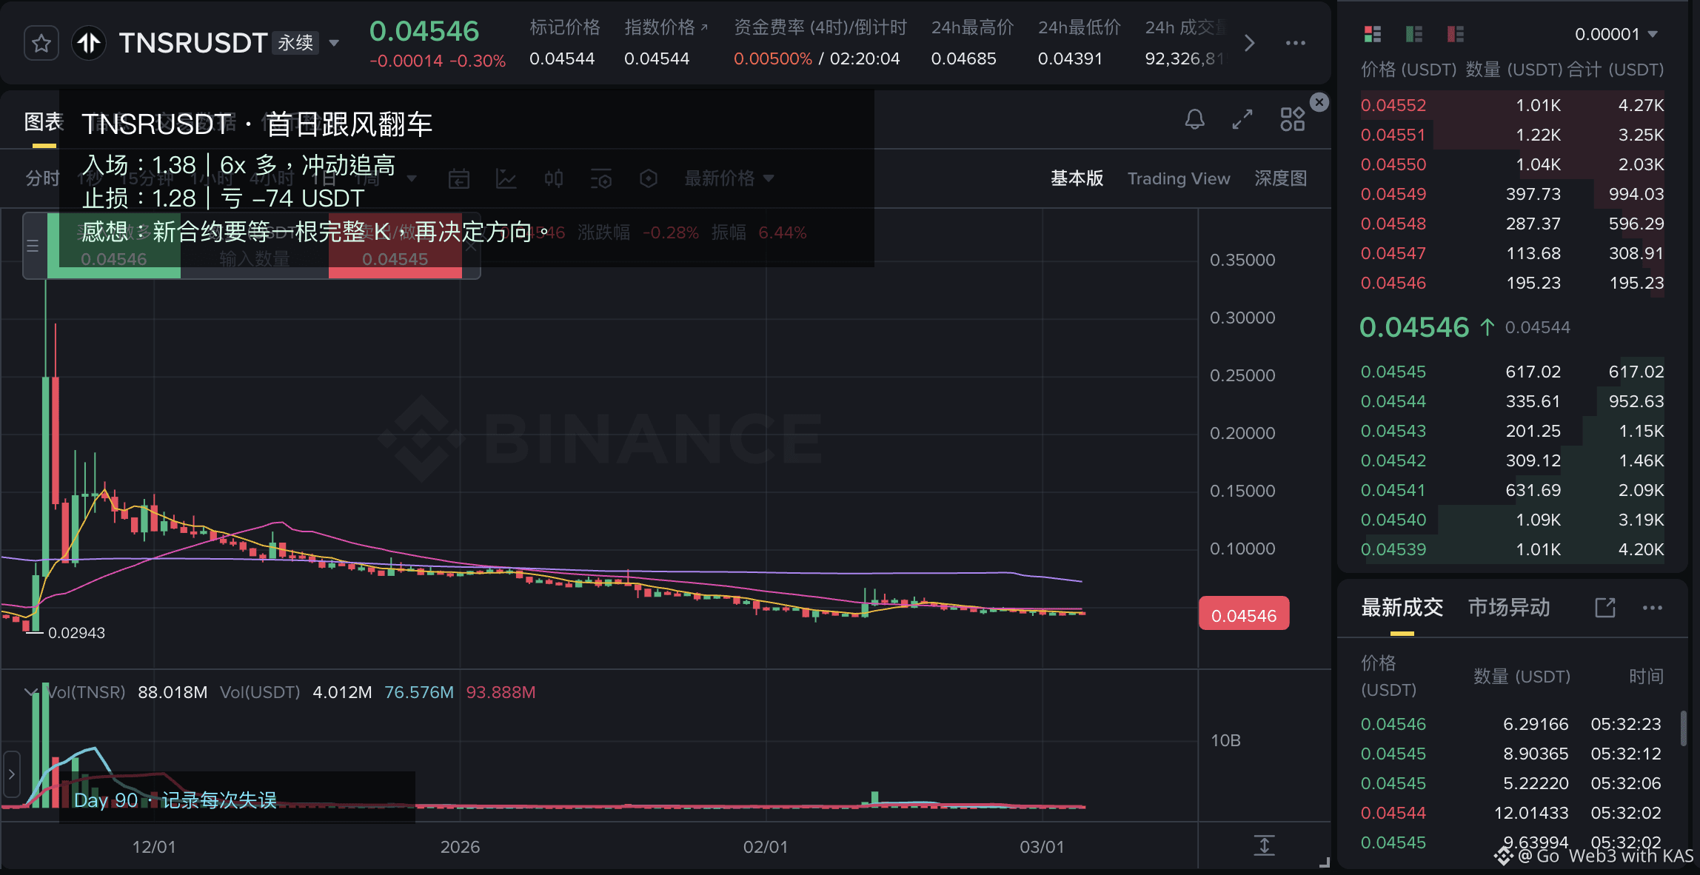The width and height of the screenshot is (1700, 875).
Task: Click the red sell button at 0.04545
Action: (395, 246)
